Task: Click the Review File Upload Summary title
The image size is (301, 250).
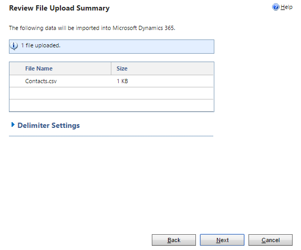Action: 59,8
